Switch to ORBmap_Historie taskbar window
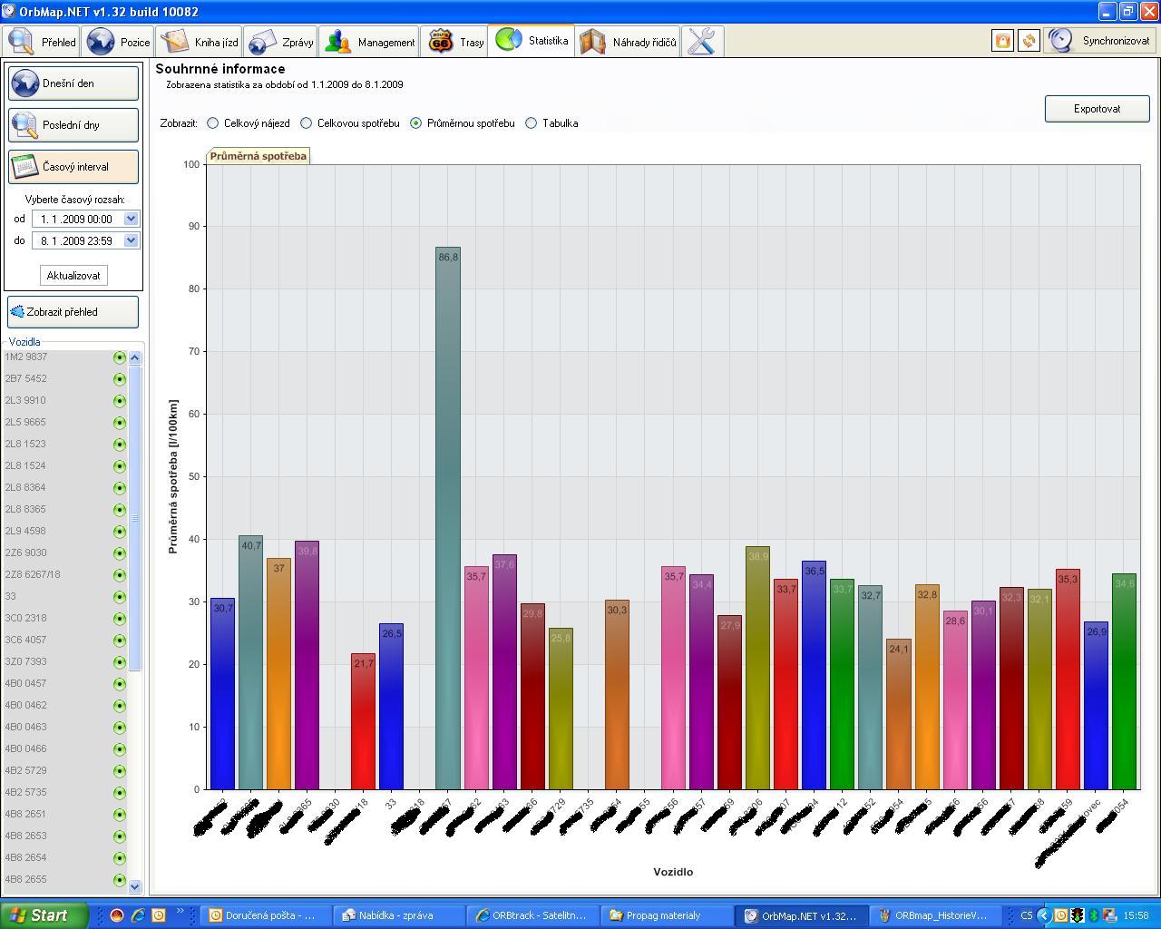The height and width of the screenshot is (929, 1161). pyautogui.click(x=933, y=915)
